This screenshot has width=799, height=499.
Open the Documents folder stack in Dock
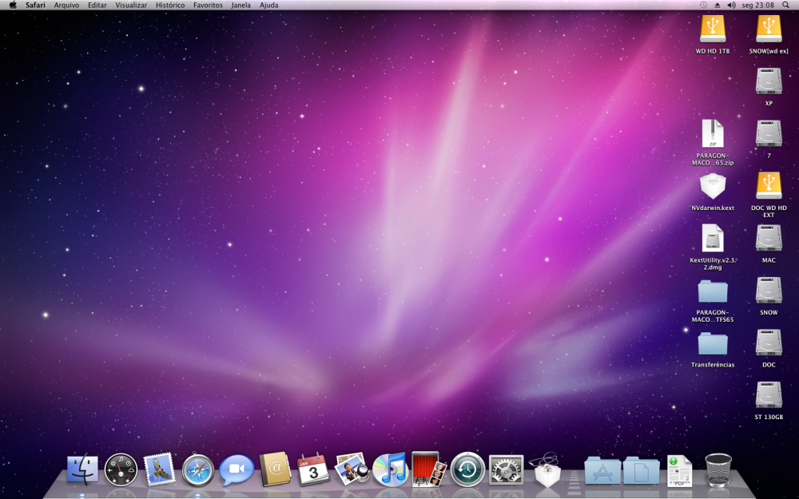(x=641, y=470)
